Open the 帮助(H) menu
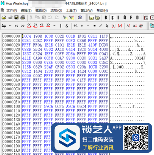Image resolution: width=154 pixels, height=155 pixels. [x=102, y=10]
